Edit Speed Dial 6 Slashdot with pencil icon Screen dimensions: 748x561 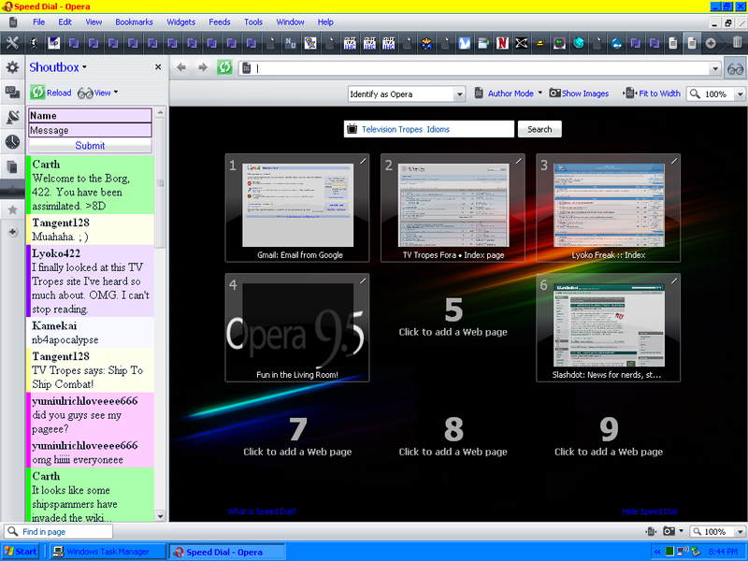coord(674,281)
